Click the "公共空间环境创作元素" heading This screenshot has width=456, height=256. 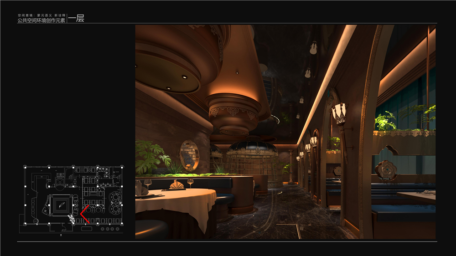(x=41, y=21)
